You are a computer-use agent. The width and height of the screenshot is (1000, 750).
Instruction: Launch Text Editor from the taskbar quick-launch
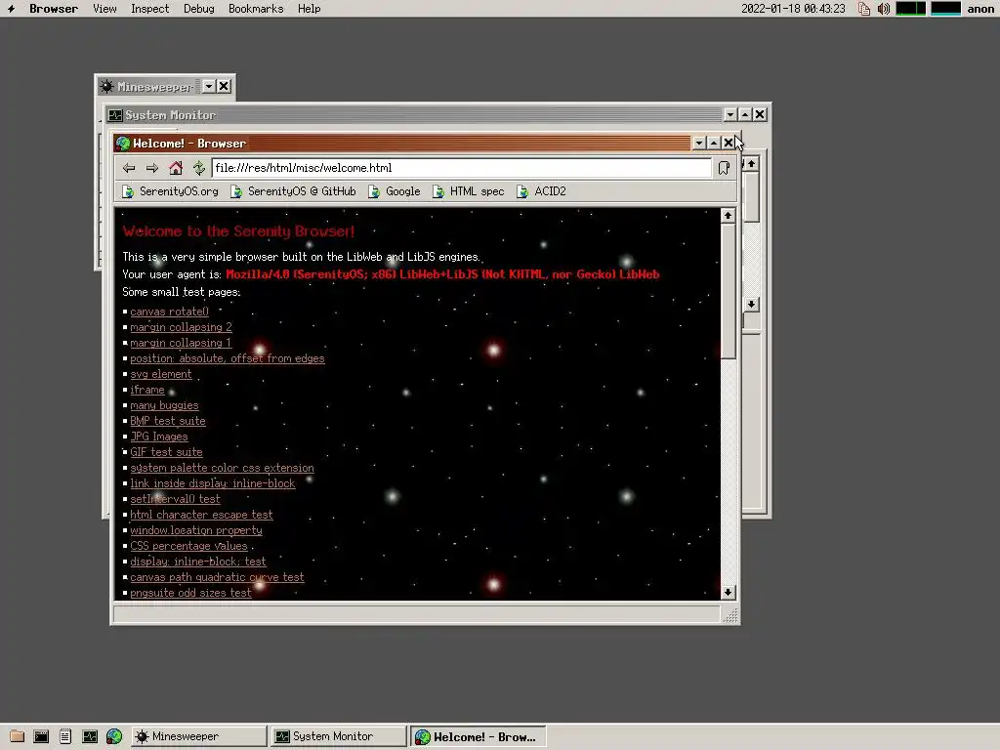[x=65, y=736]
